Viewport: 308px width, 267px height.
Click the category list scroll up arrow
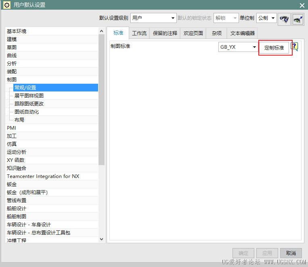point(102,31)
